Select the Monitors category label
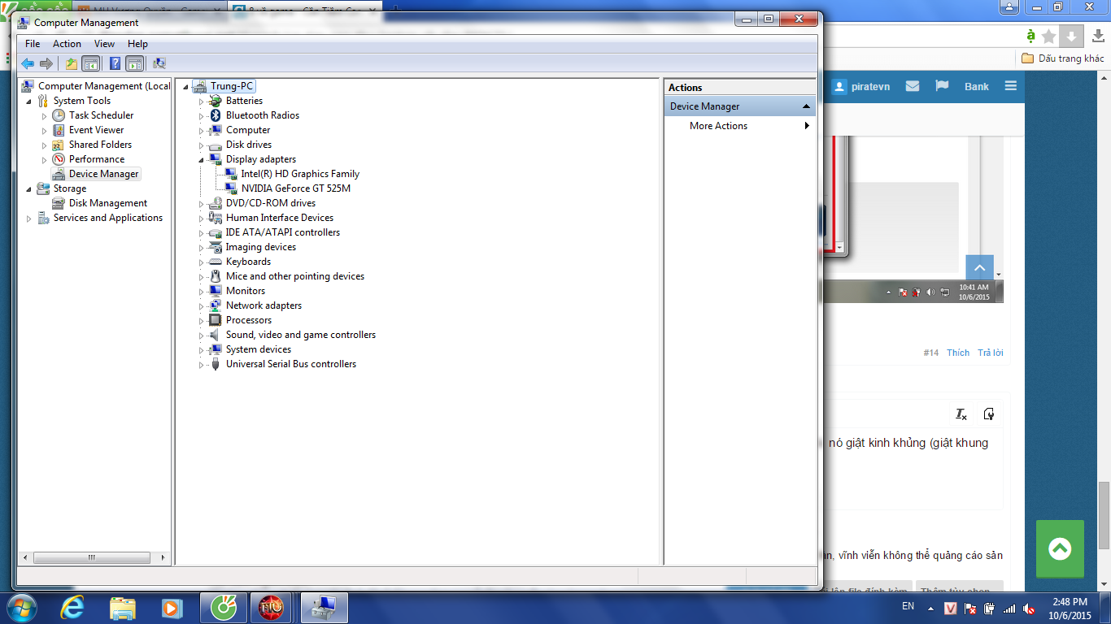 pyautogui.click(x=246, y=291)
